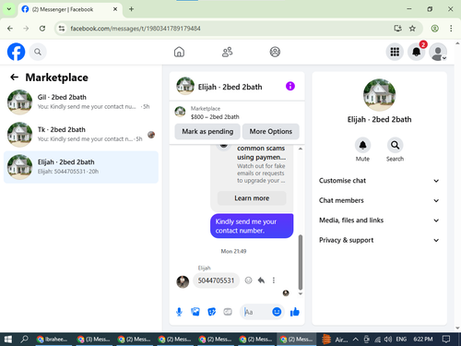This screenshot has width=461, height=346.
Task: Click the purple conversation information icon
Action: click(290, 86)
